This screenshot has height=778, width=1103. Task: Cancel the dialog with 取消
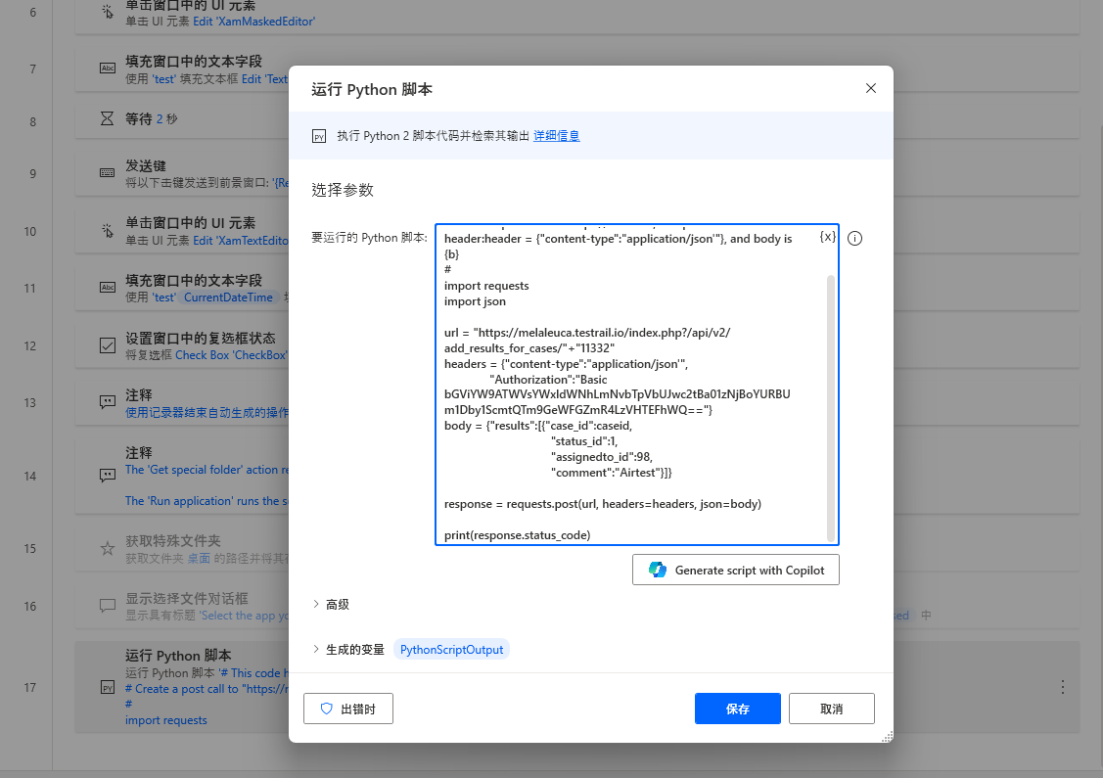pos(832,709)
